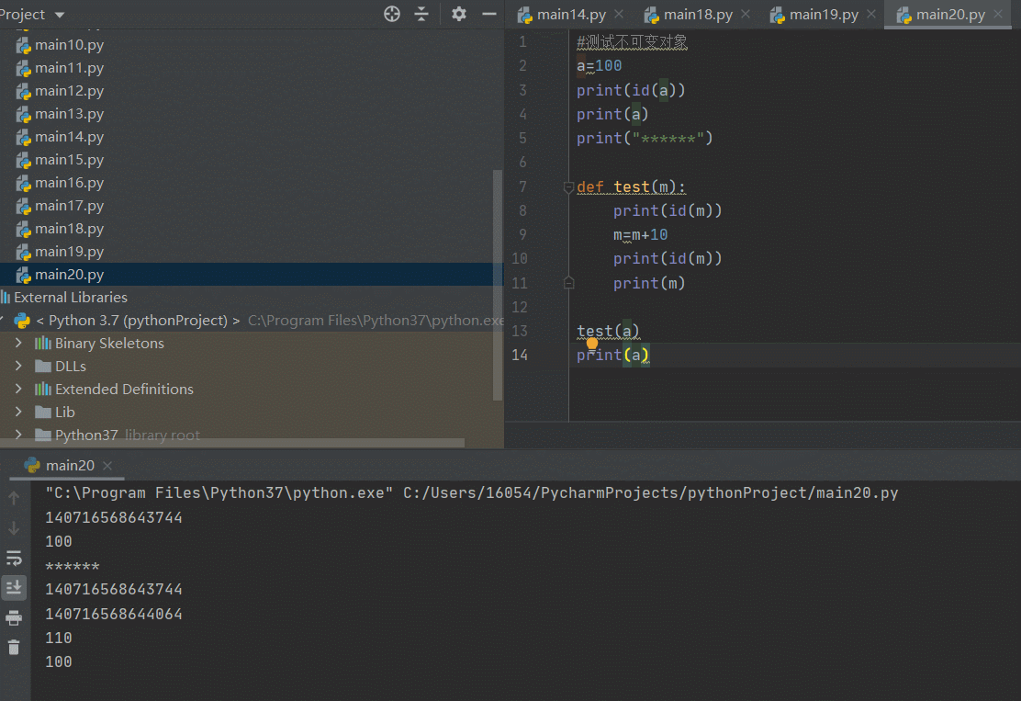Open Project panel settings gear
Viewport: 1021px width, 701px height.
[459, 14]
